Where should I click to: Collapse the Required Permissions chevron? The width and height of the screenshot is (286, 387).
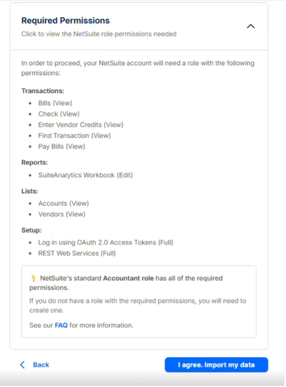[x=251, y=26]
